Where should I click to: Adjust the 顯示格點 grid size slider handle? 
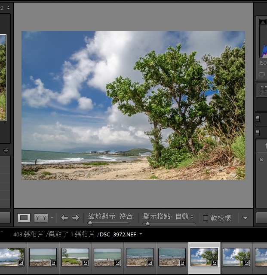(147, 224)
